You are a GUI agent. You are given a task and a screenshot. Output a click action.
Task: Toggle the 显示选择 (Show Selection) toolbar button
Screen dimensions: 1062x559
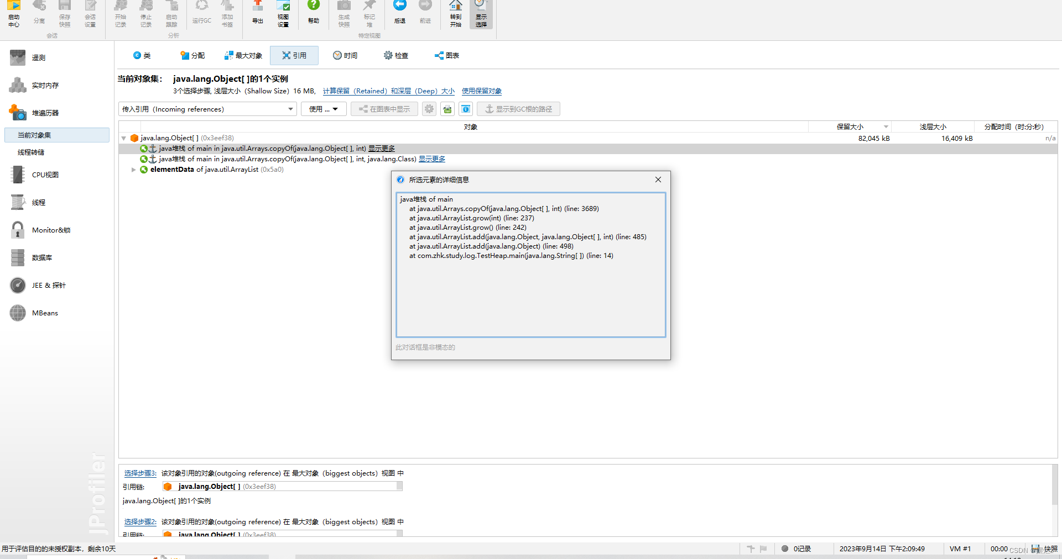tap(481, 14)
